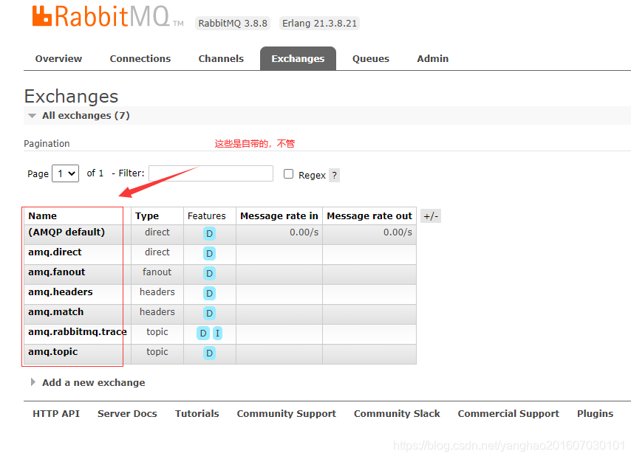The width and height of the screenshot is (631, 459).
Task: Sort by Message rate out header
Action: [369, 216]
